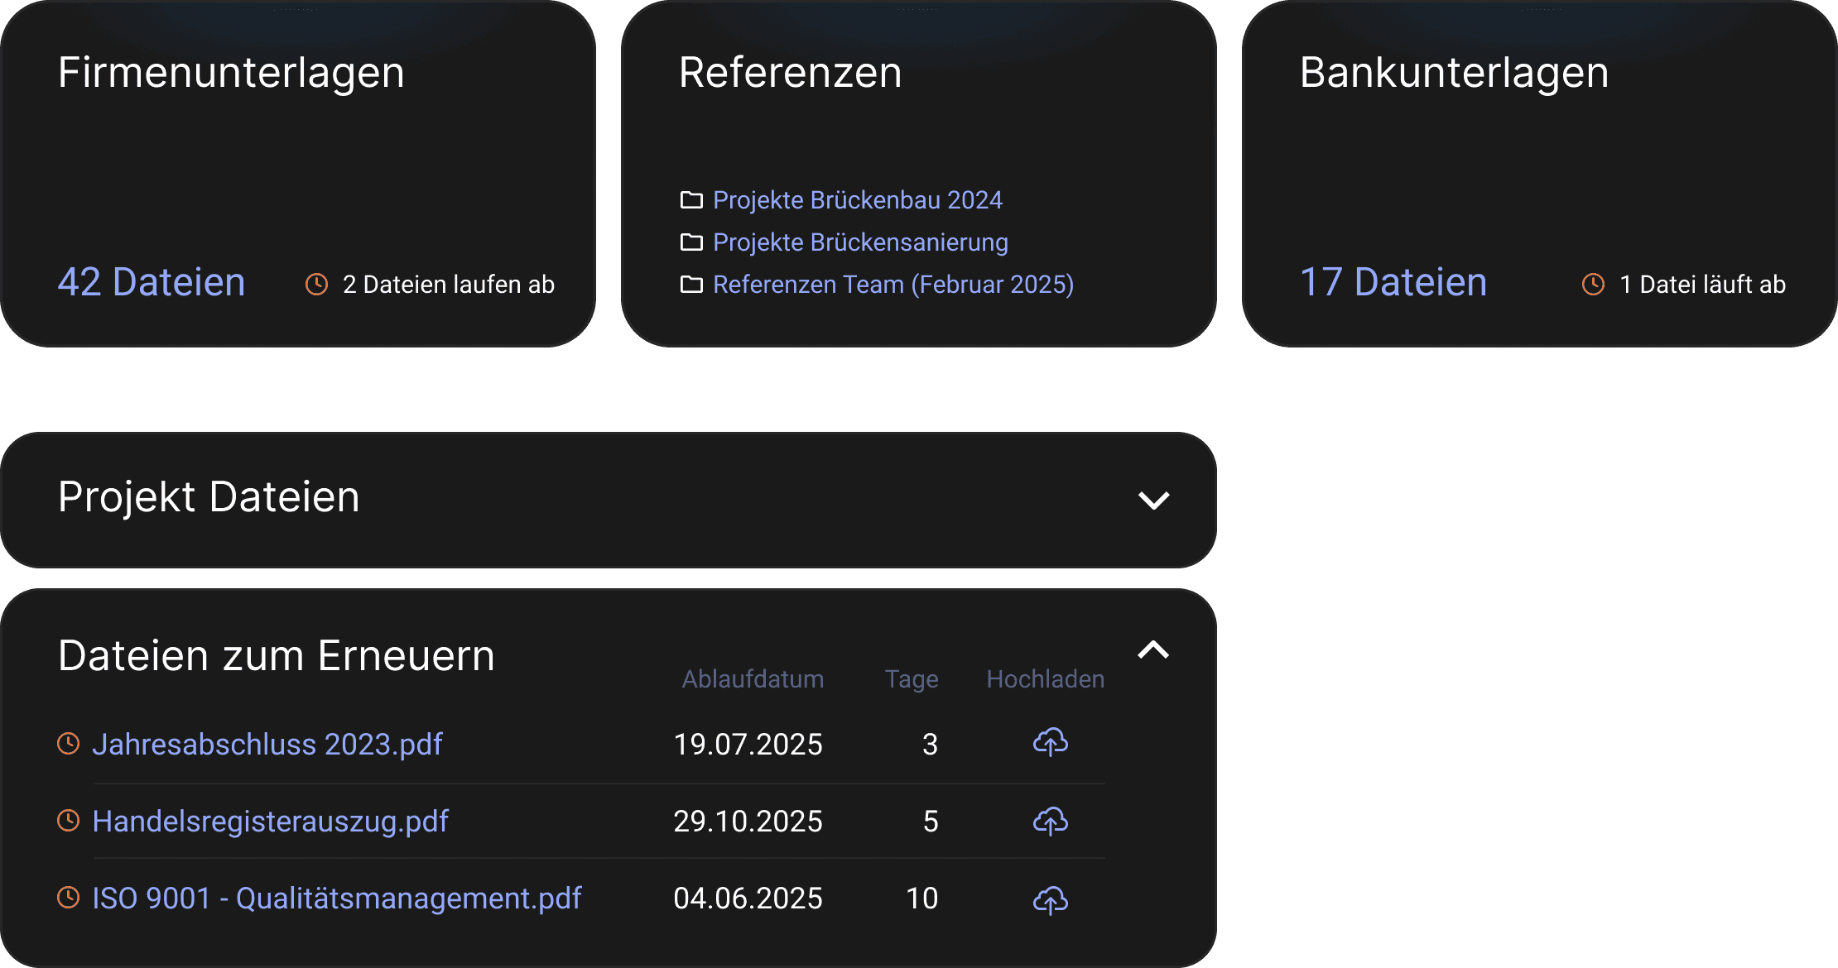Click clock icon in Firmenunterlagen card
The width and height of the screenshot is (1838, 968).
[316, 284]
